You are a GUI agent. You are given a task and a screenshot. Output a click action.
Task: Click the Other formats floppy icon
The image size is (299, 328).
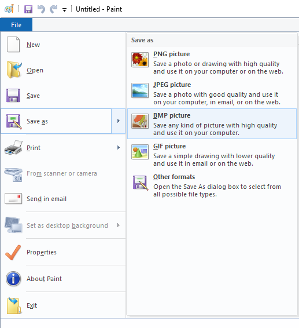tap(141, 183)
